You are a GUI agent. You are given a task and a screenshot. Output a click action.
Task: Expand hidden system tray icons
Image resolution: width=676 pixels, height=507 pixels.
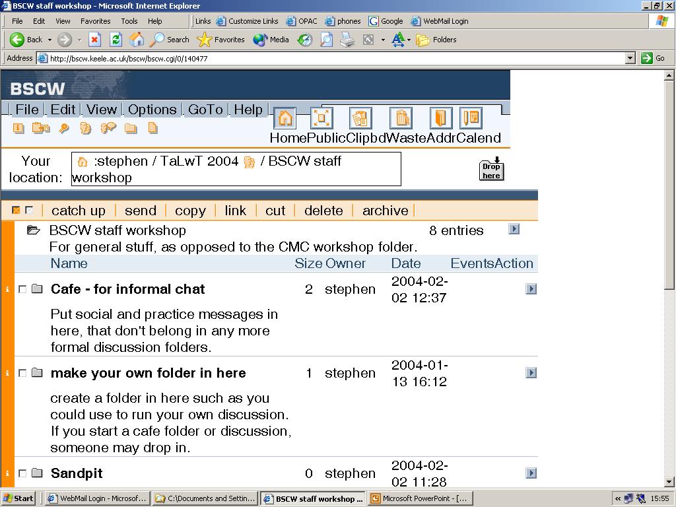[x=618, y=498]
